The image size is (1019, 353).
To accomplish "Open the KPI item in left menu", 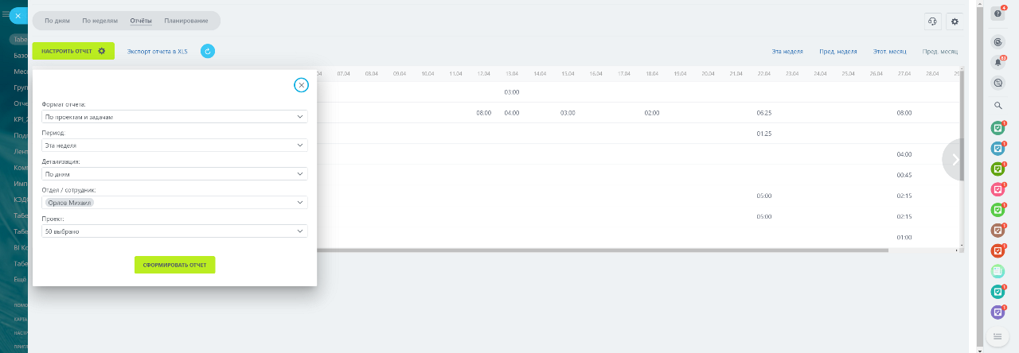I will [20, 119].
